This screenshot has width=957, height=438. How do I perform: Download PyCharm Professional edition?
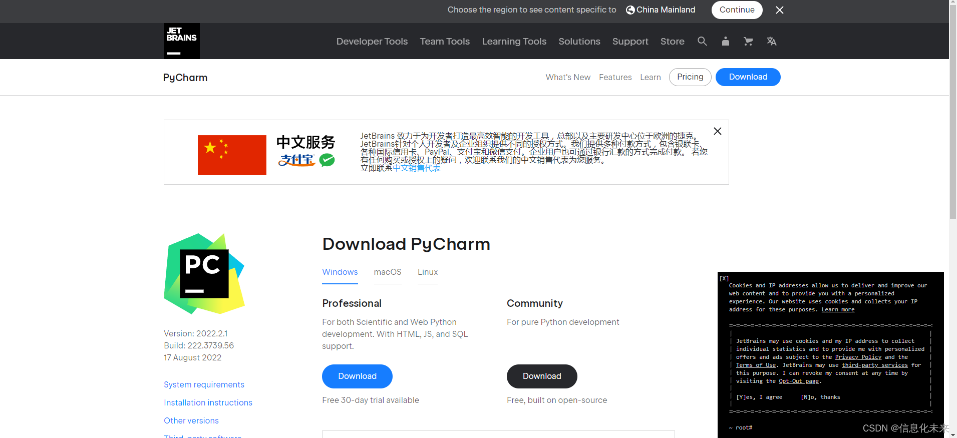[x=357, y=376]
